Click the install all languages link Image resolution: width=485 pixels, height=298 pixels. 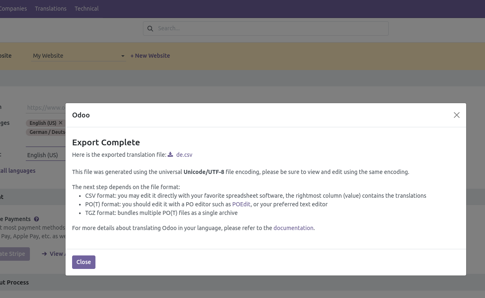click(18, 171)
